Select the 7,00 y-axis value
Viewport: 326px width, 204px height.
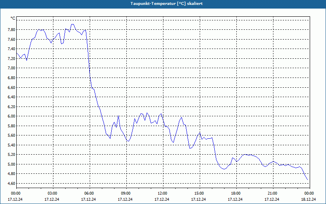[11, 68]
